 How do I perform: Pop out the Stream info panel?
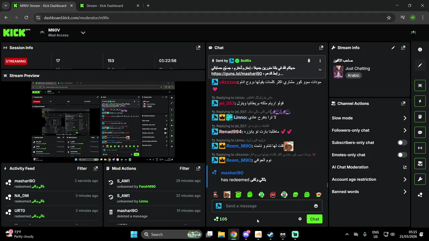coord(403,48)
